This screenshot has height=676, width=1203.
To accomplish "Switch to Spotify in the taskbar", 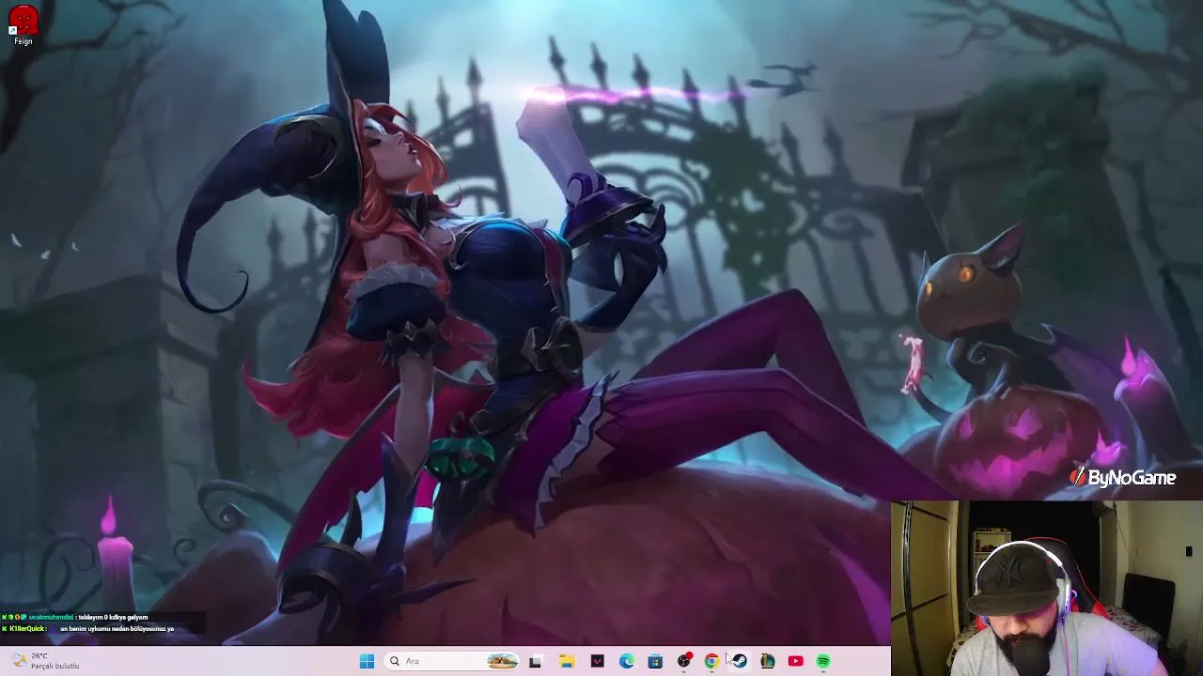I will [823, 661].
